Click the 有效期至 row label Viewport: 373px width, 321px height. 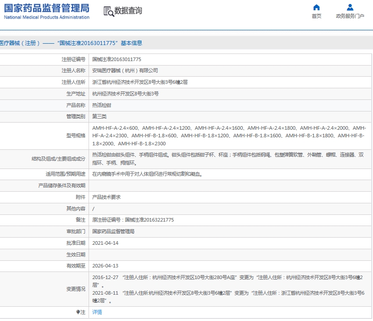click(76, 266)
